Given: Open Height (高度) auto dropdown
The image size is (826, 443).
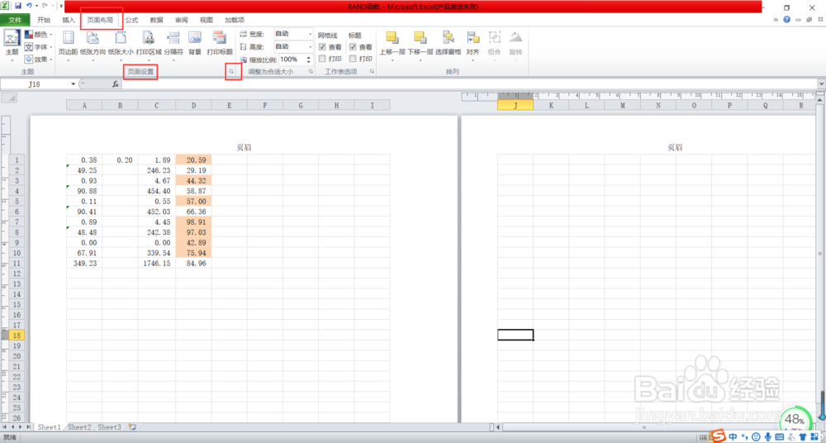Looking at the screenshot, I should (x=311, y=46).
